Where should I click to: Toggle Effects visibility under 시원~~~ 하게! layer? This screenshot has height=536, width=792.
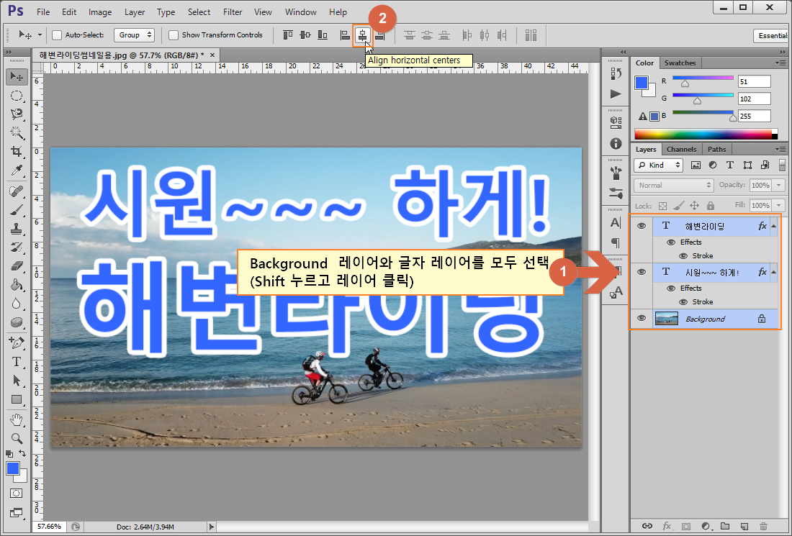[x=671, y=289]
